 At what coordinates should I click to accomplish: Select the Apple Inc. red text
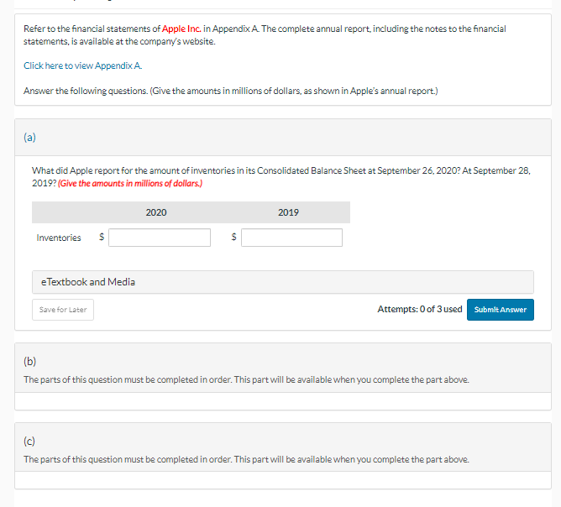(x=181, y=29)
